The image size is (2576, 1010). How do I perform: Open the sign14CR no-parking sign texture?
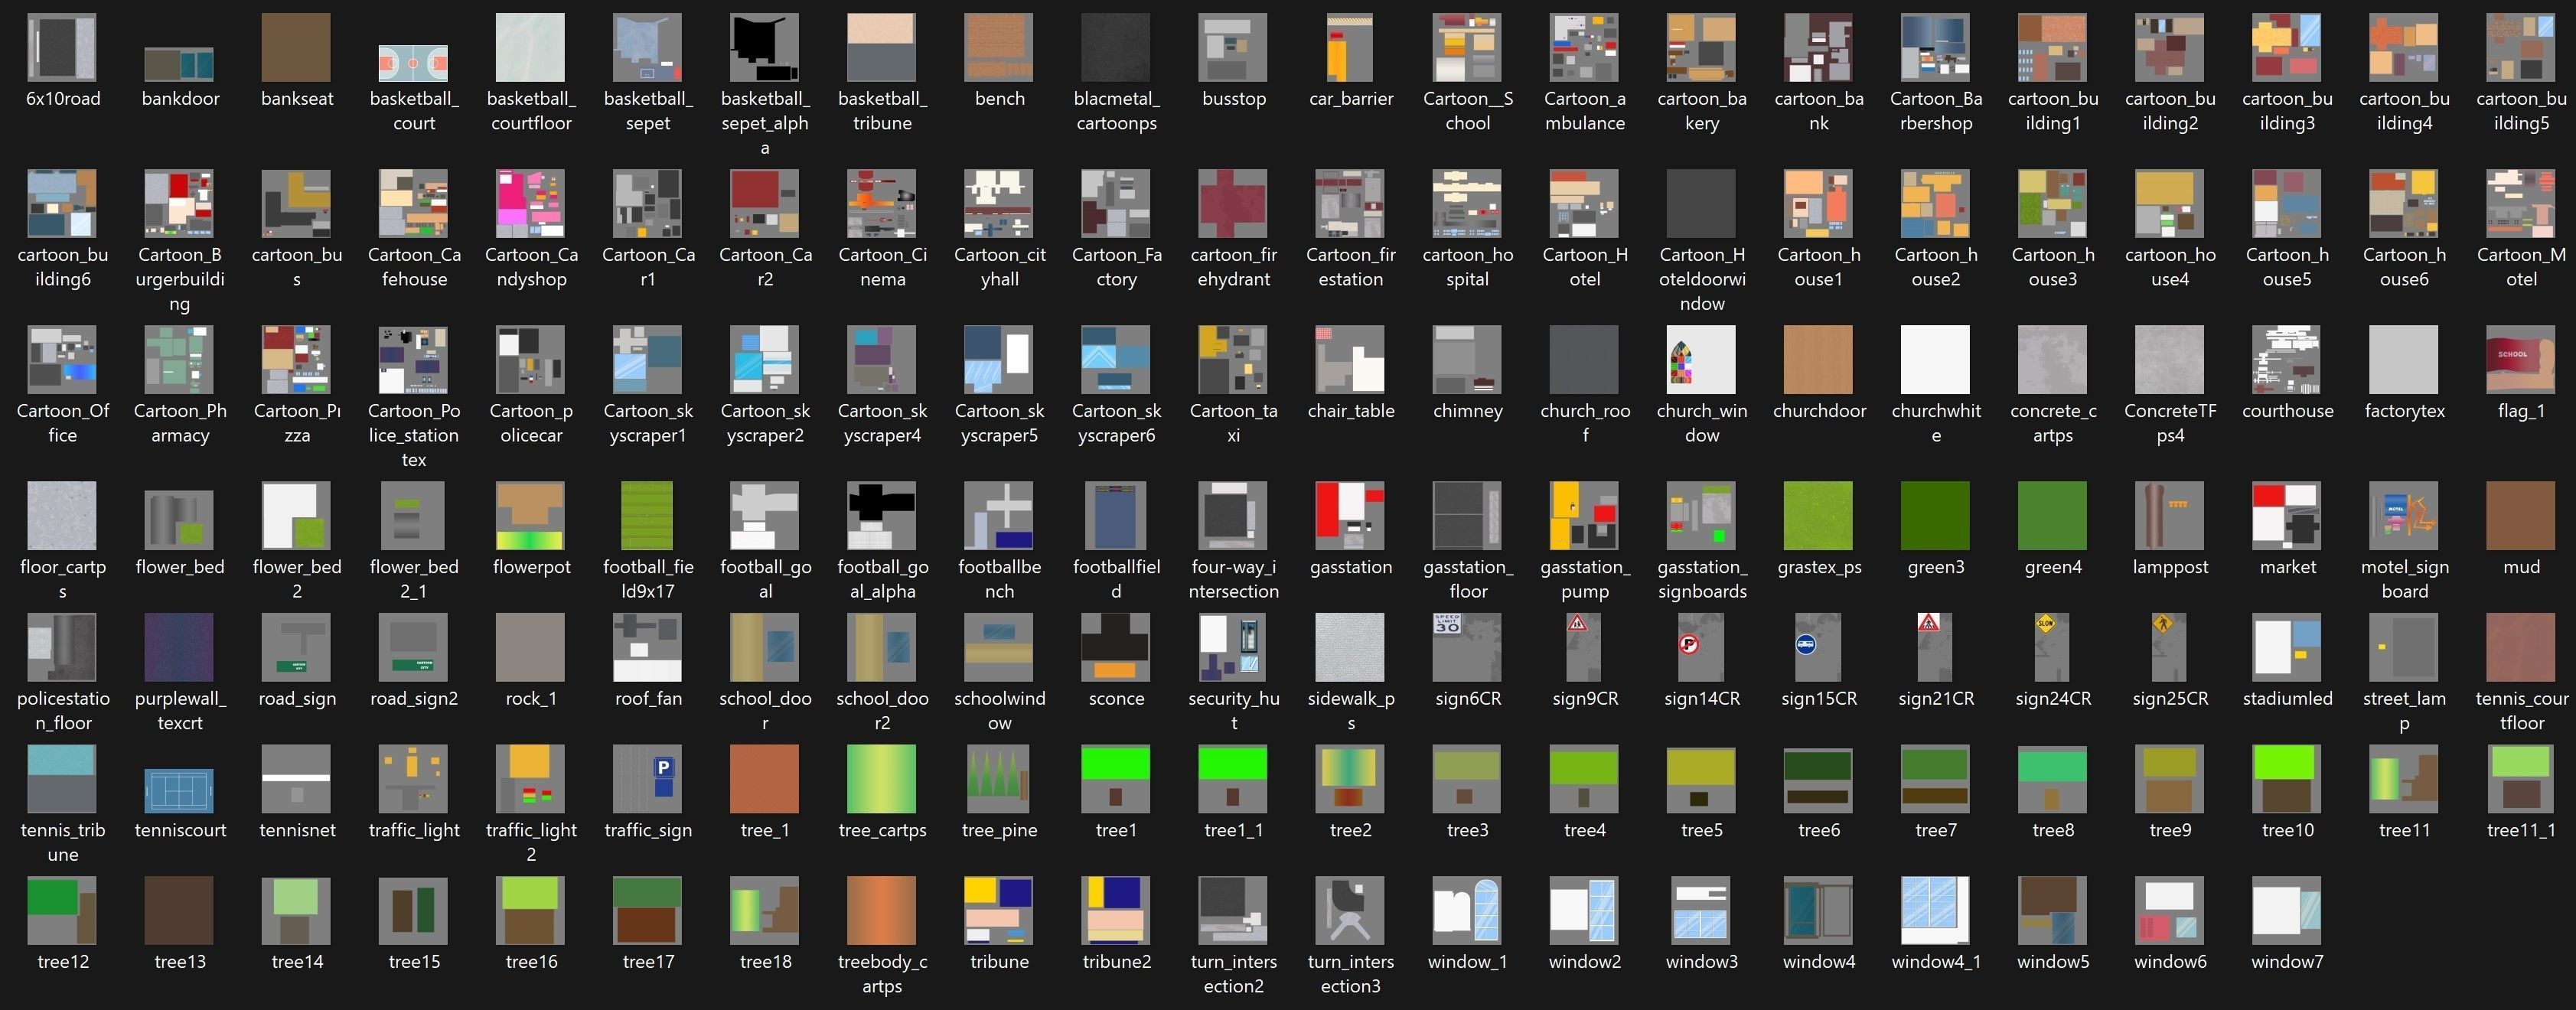(x=1701, y=647)
